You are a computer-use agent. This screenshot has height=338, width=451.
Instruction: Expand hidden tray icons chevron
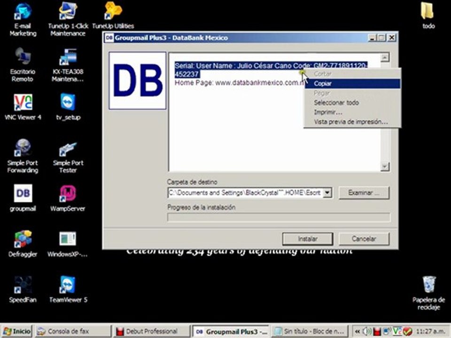(358, 331)
